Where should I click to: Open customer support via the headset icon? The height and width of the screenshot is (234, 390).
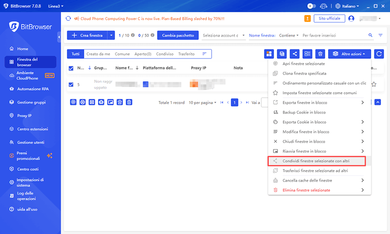[323, 6]
